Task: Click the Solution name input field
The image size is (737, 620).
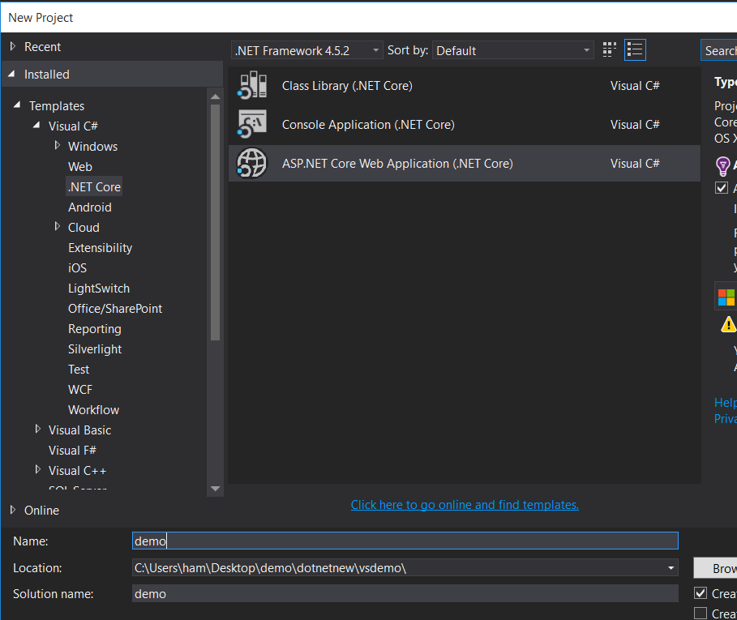Action: coord(405,594)
